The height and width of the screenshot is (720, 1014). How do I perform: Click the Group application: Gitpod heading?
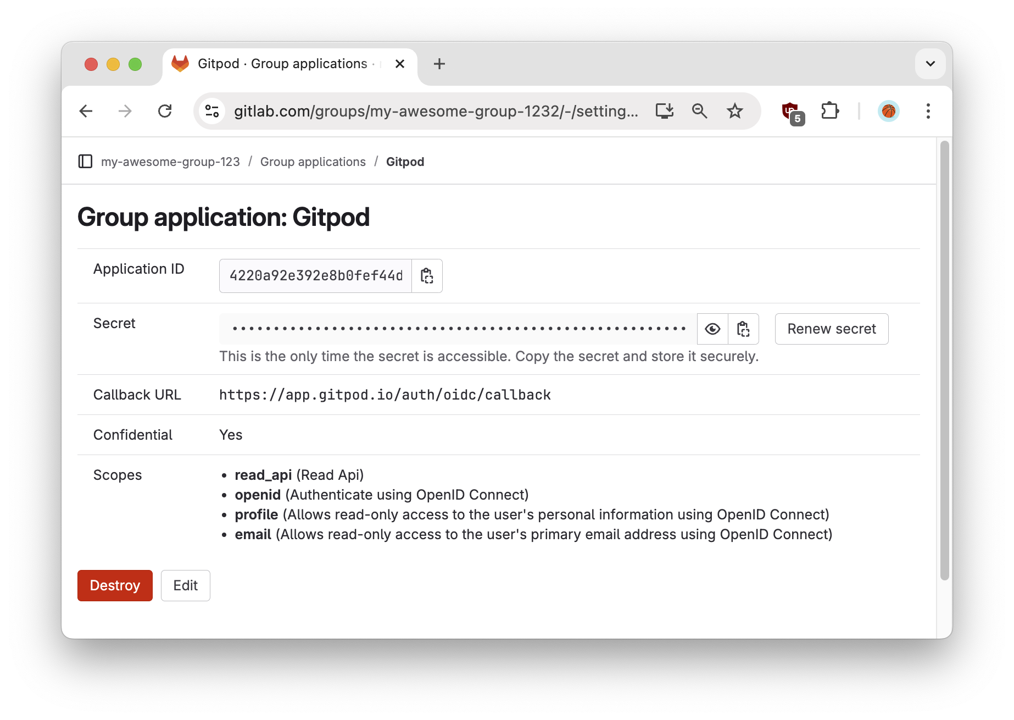tap(224, 217)
